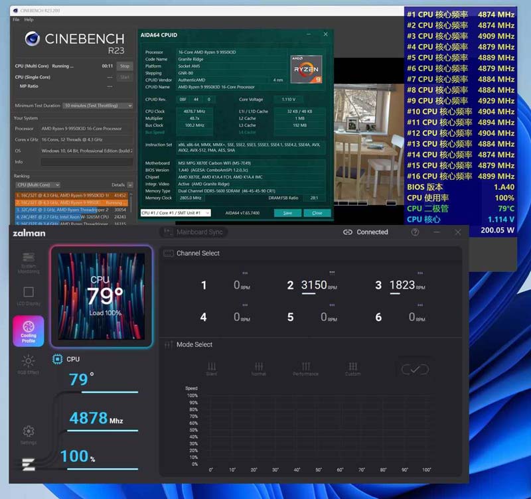Click the Cinebench sphere logo icon
This screenshot has width=531, height=499.
[33, 38]
